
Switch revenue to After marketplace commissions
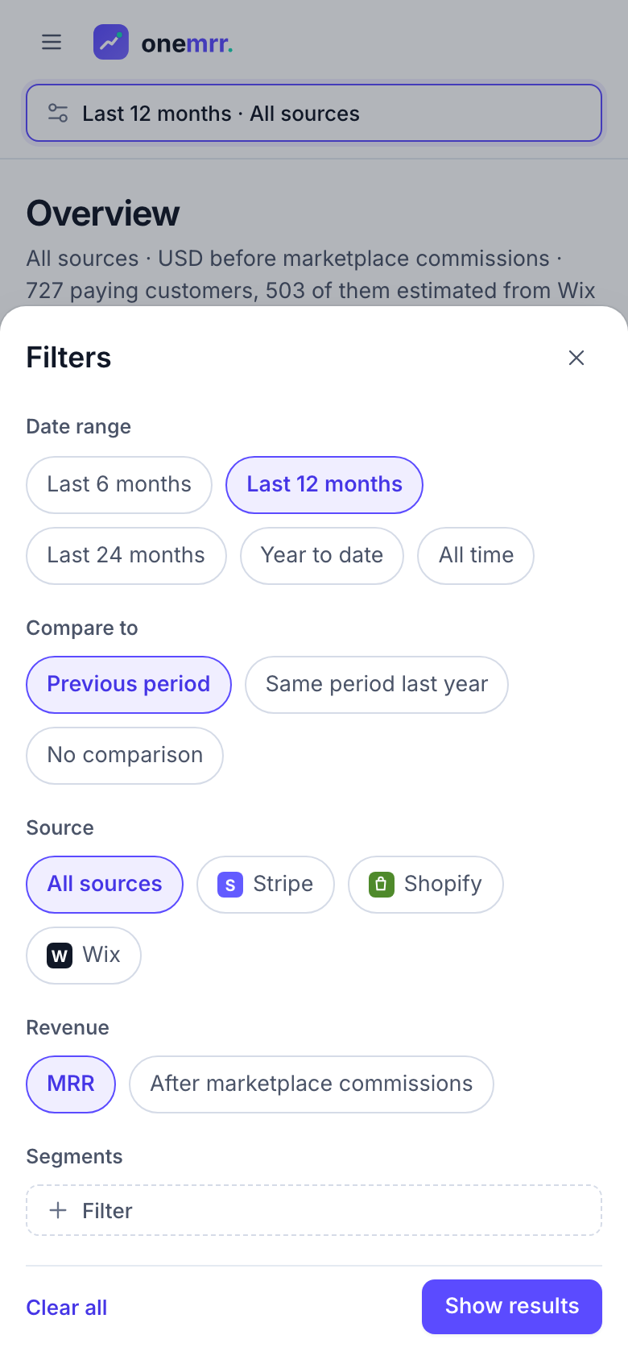(312, 1084)
